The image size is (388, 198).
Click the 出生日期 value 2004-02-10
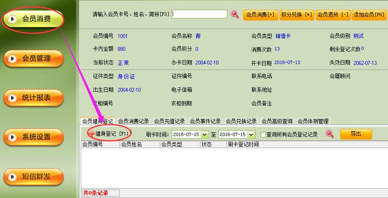(129, 90)
